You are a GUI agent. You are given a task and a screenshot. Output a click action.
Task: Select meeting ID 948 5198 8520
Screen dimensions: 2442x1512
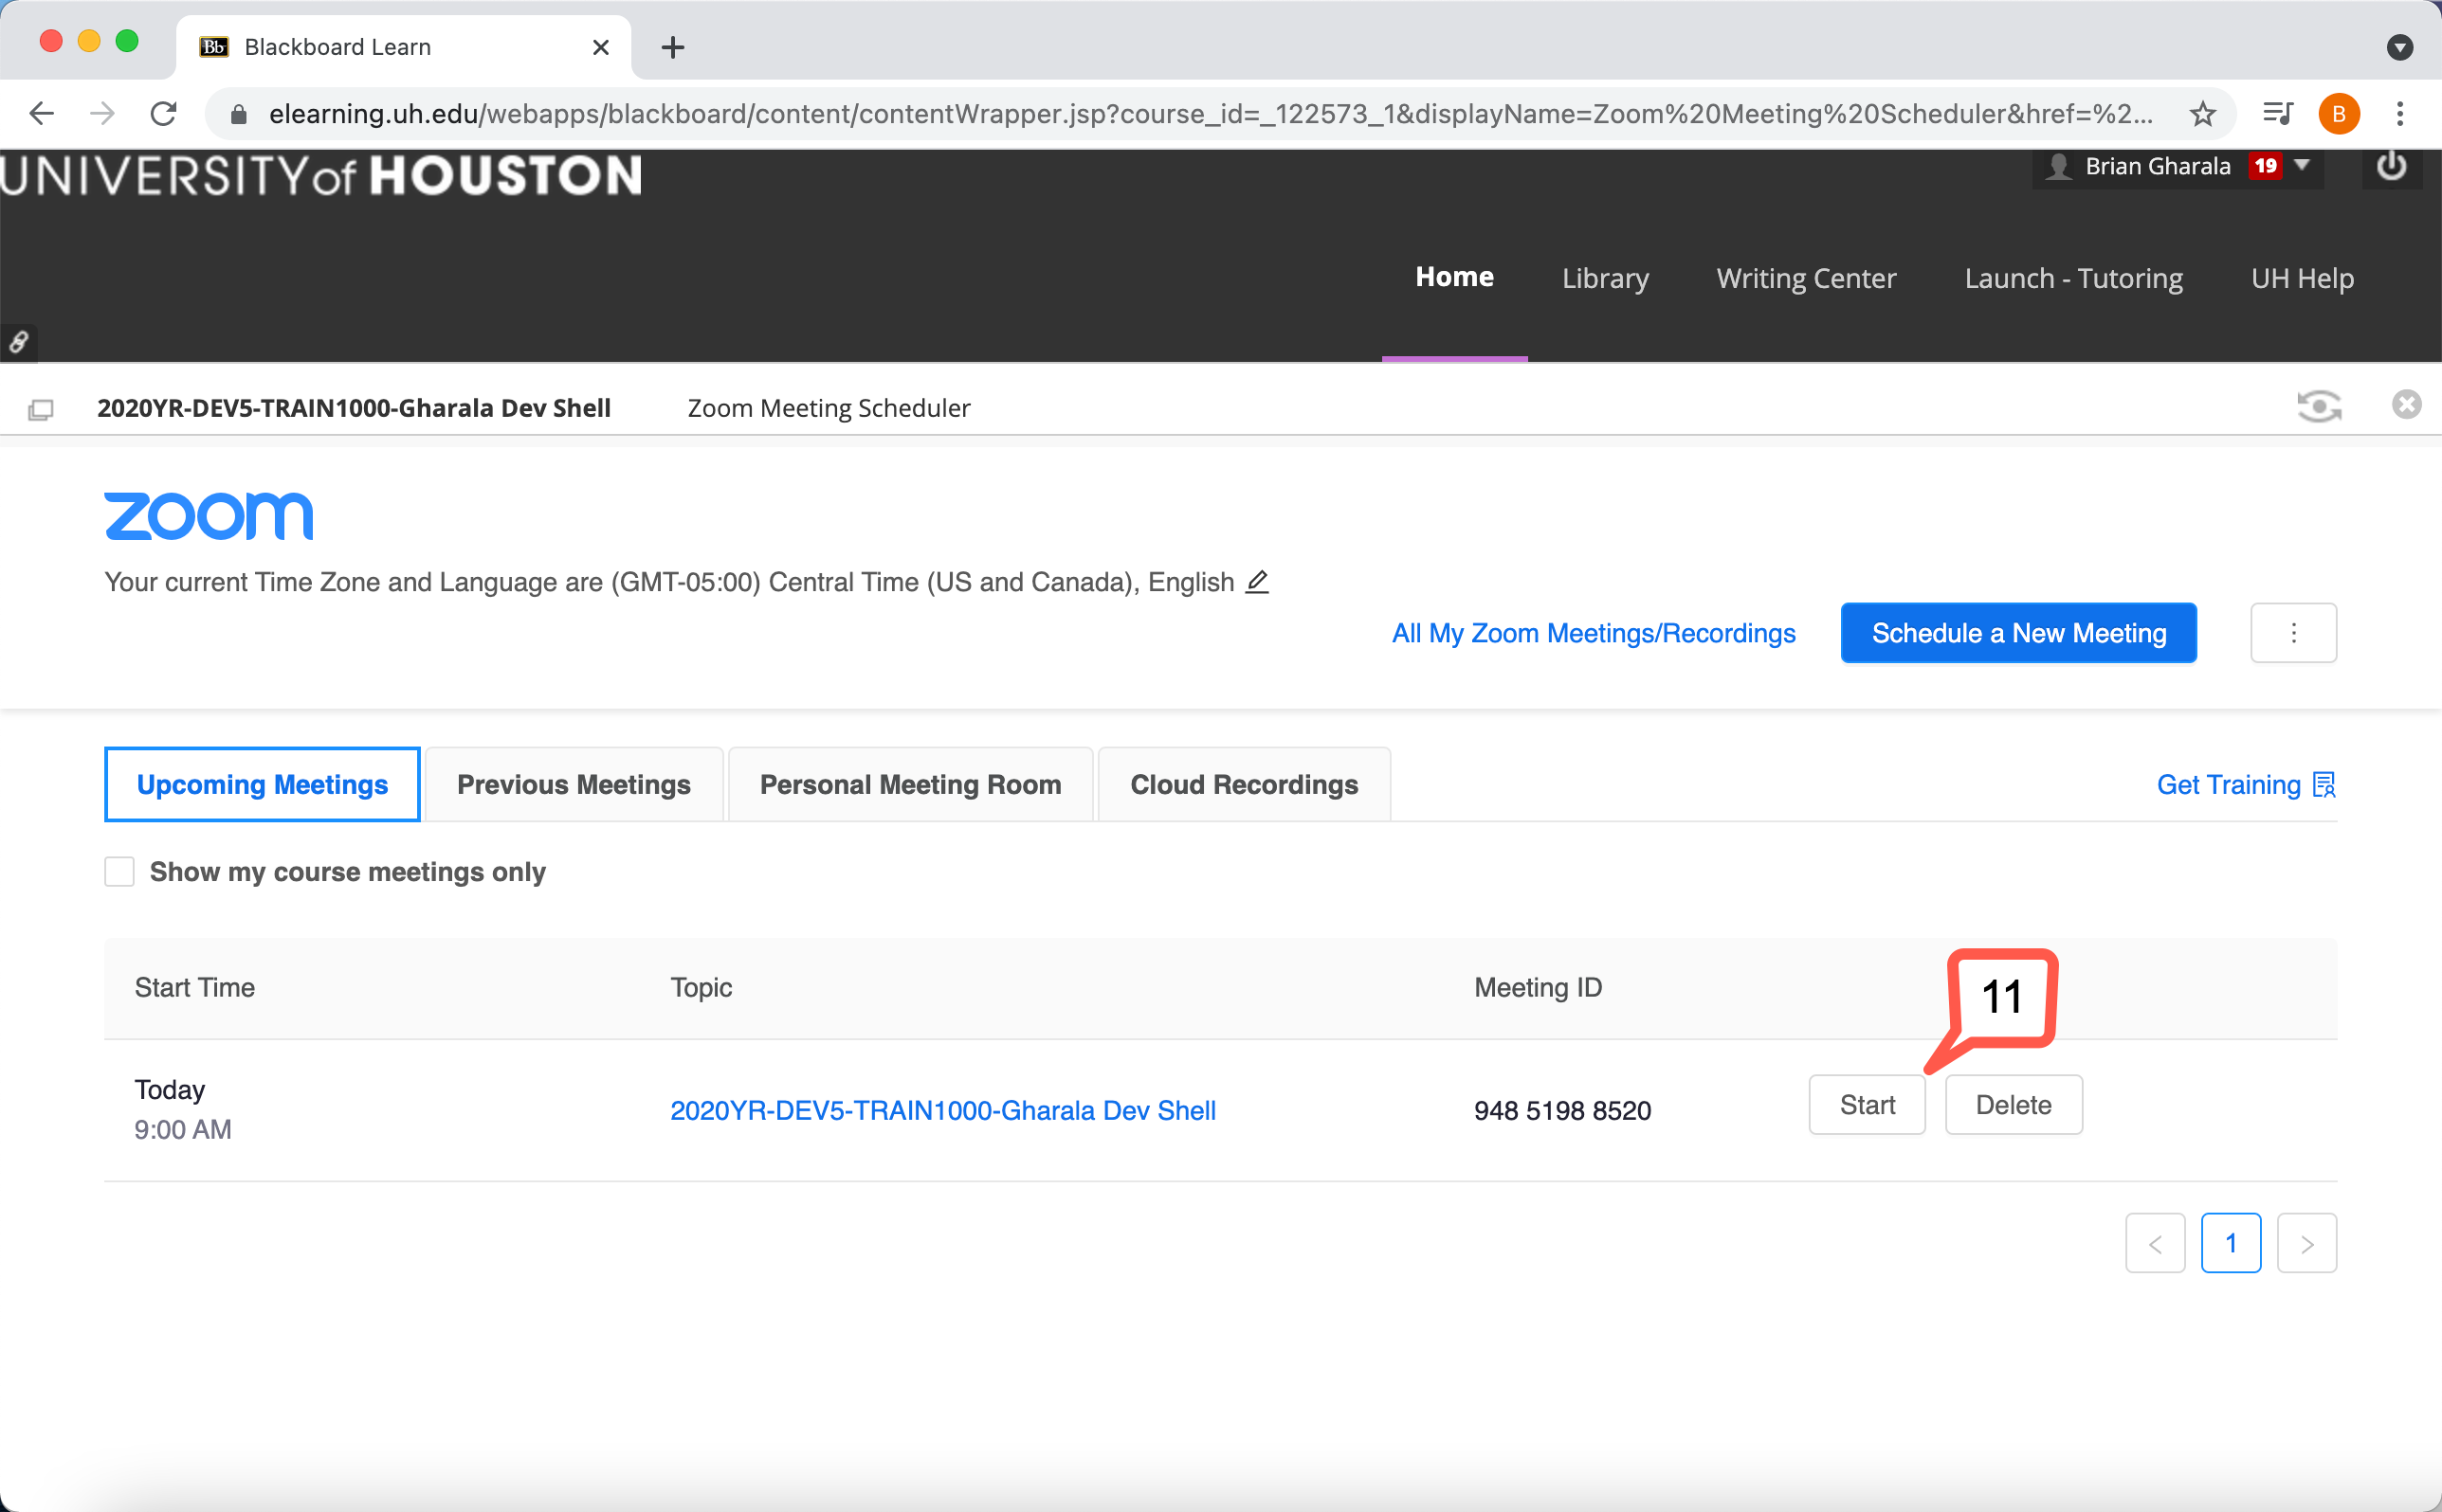coord(1561,1110)
